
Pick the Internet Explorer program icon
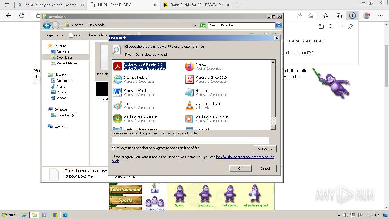coord(118,79)
